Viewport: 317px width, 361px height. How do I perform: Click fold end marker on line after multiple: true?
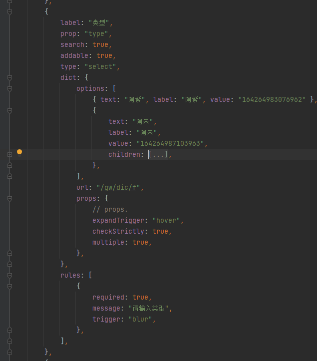[9, 253]
